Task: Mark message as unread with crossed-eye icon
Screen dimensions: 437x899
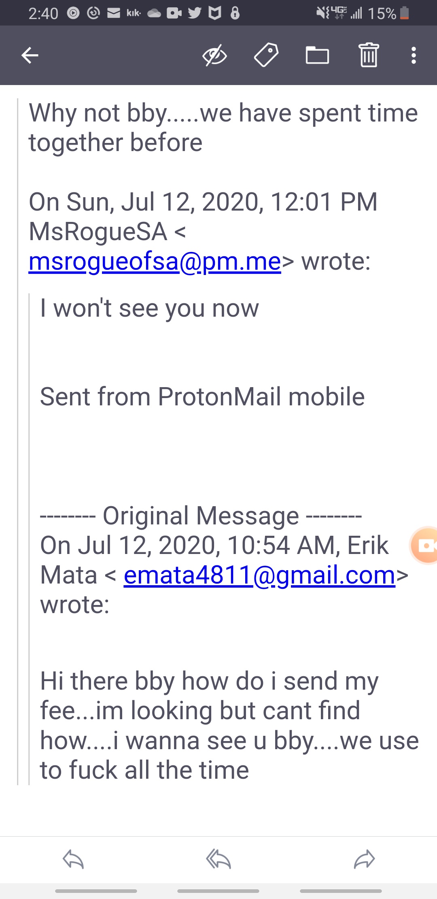Action: (x=214, y=55)
